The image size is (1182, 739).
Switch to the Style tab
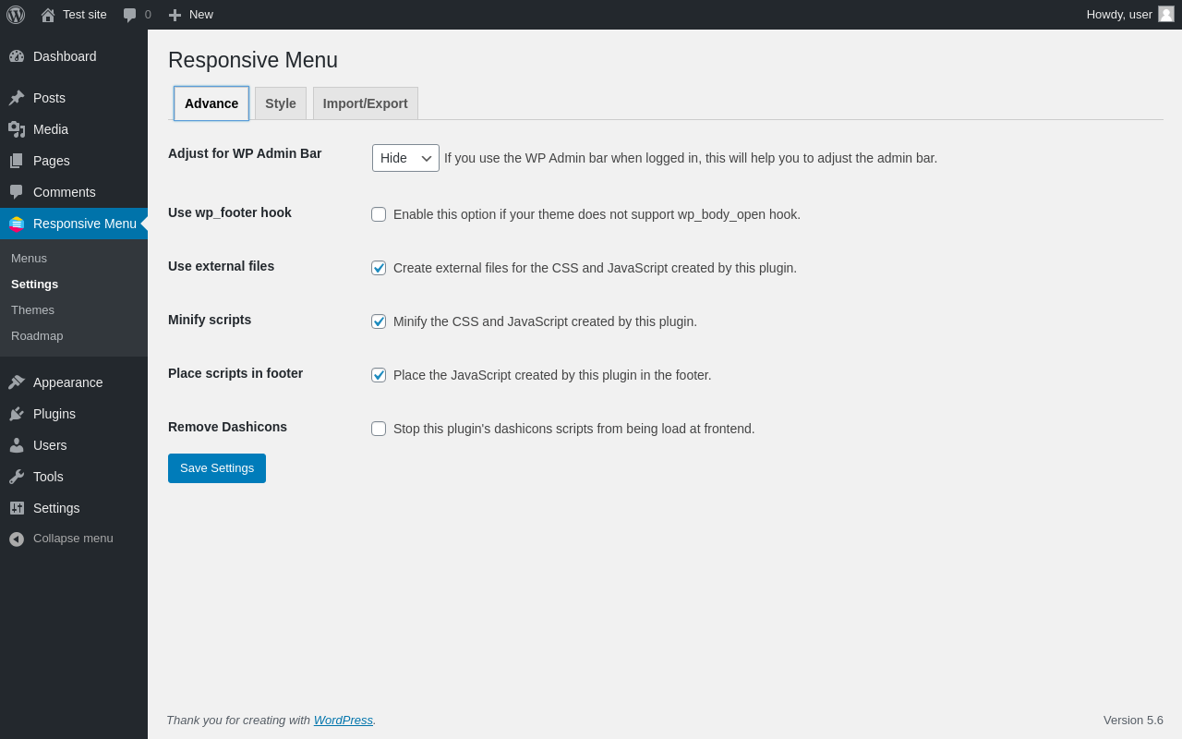281,103
